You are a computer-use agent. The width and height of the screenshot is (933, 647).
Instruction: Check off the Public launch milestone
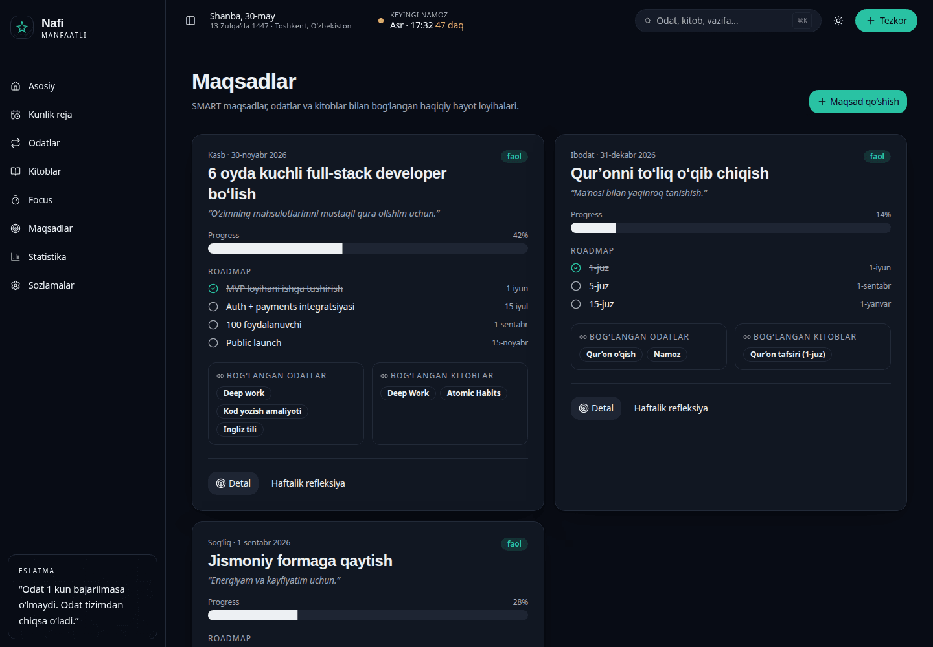point(213,343)
